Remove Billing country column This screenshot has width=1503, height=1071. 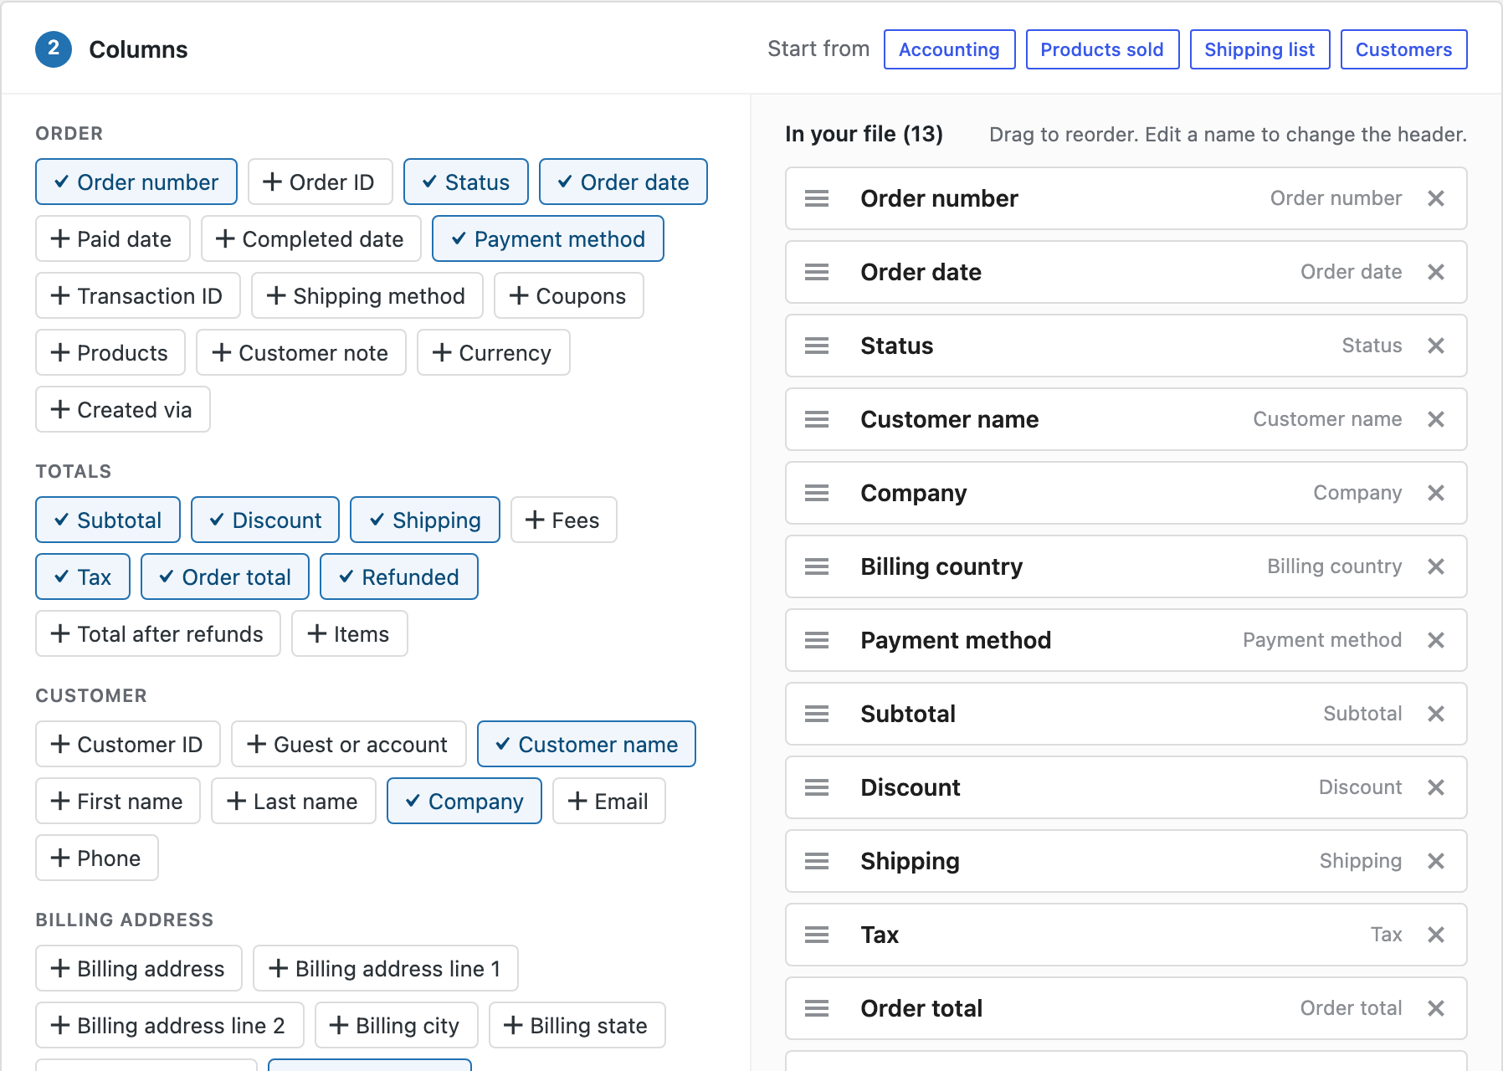pyautogui.click(x=1436, y=566)
